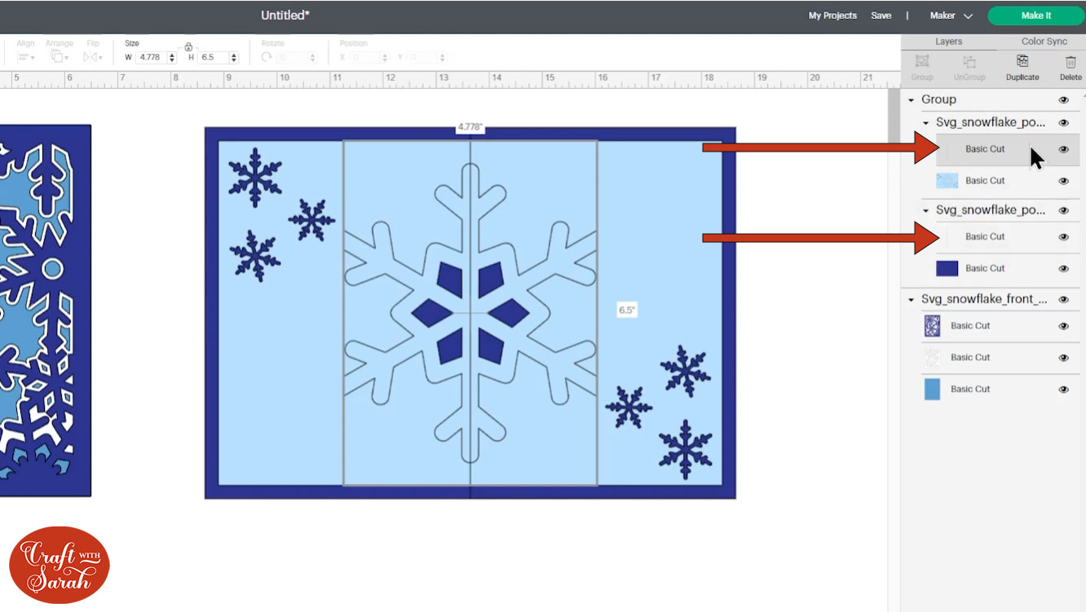Select the large center snowflake on canvas
The image size is (1086, 612).
[x=470, y=313]
